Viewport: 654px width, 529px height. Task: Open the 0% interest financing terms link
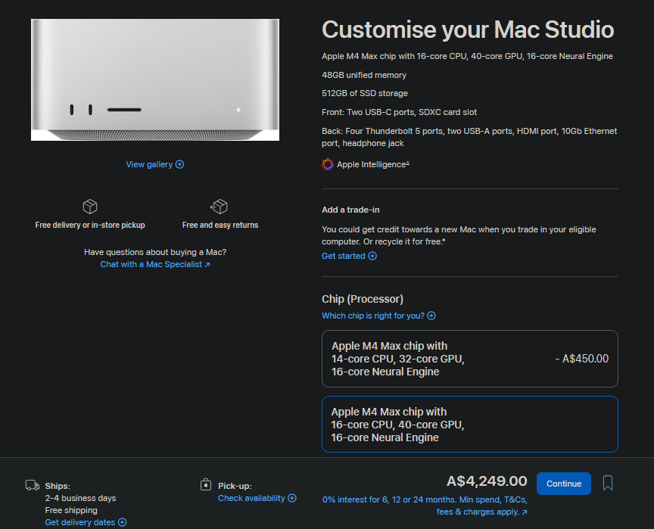point(425,506)
